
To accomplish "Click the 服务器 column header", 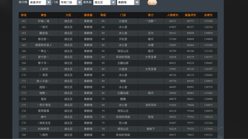I will pyautogui.click(x=88, y=15).
